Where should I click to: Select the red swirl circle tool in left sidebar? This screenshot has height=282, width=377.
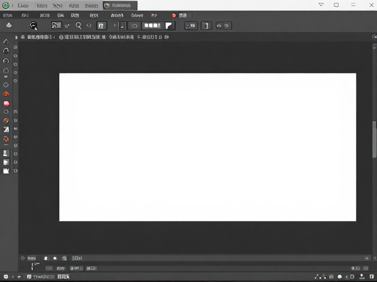click(x=6, y=94)
